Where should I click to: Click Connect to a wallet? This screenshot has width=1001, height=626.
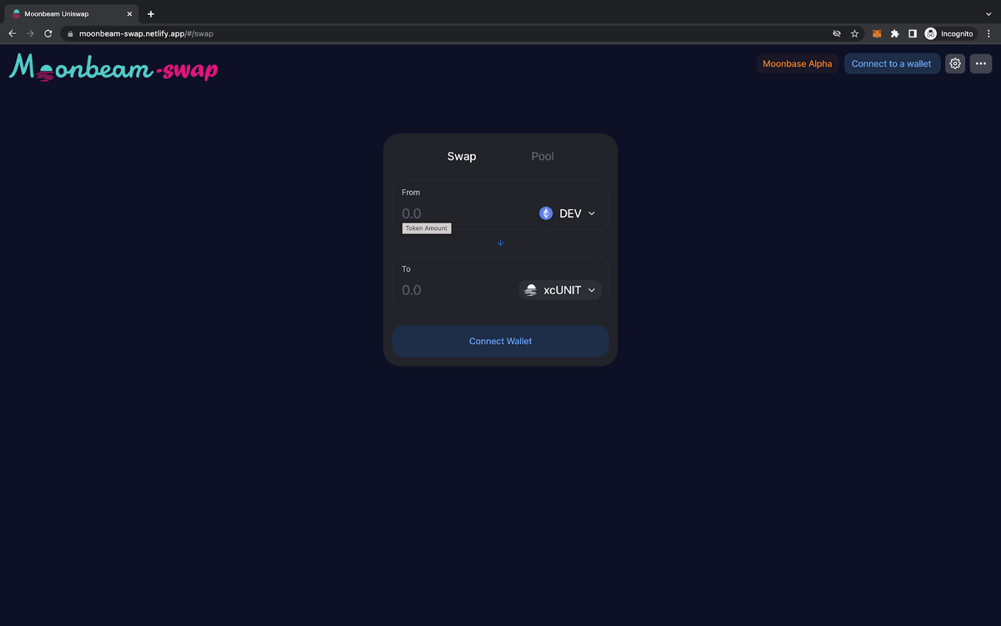coord(892,64)
